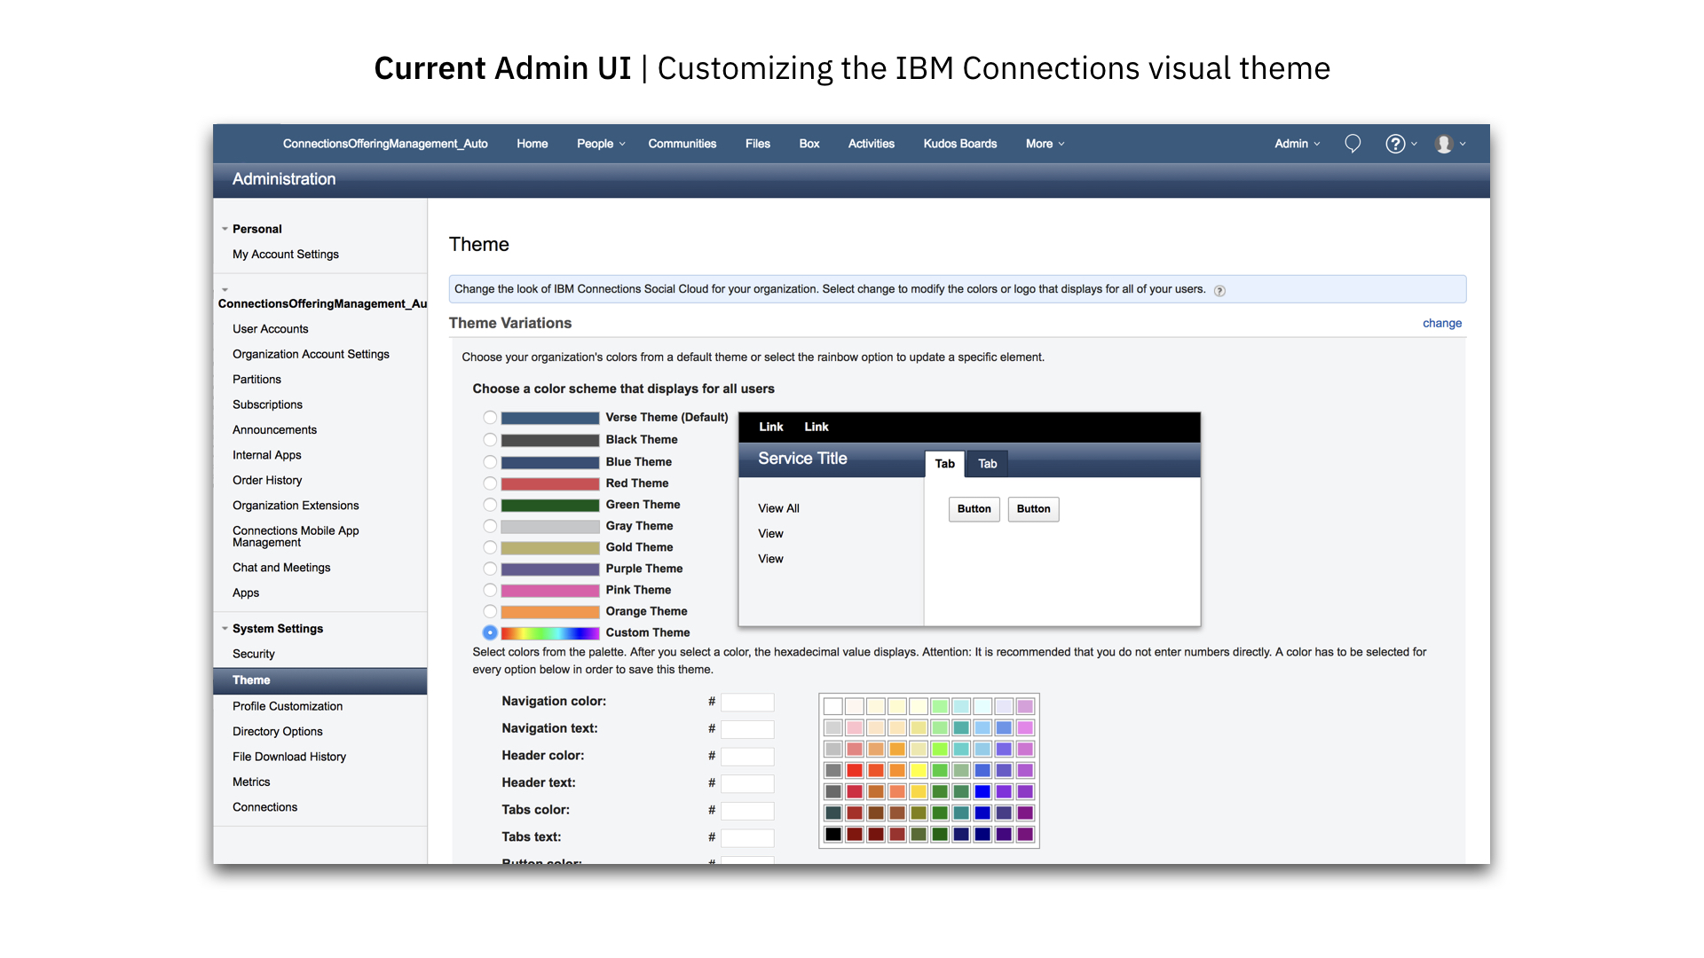This screenshot has height=958, width=1704.
Task: Select the Orange Theme radio button
Action: (x=490, y=611)
